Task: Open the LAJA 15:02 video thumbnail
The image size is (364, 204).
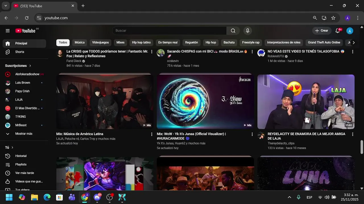Action: tap(306, 102)
